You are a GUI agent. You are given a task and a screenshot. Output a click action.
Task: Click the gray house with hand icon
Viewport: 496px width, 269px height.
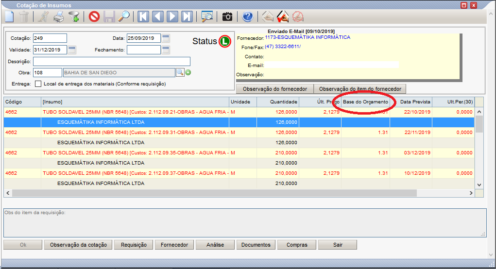tap(268, 17)
